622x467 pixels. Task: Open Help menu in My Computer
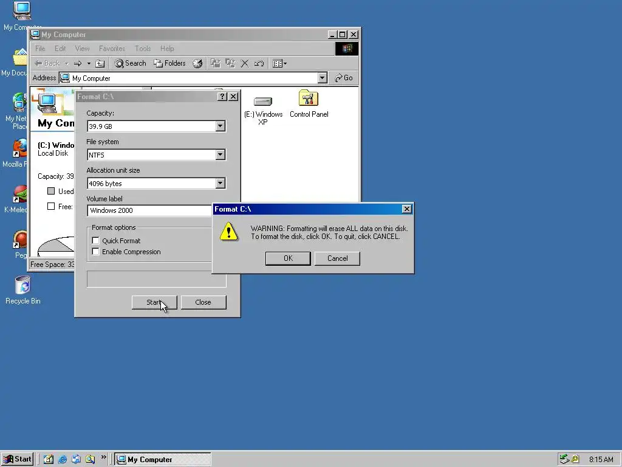[x=167, y=49]
